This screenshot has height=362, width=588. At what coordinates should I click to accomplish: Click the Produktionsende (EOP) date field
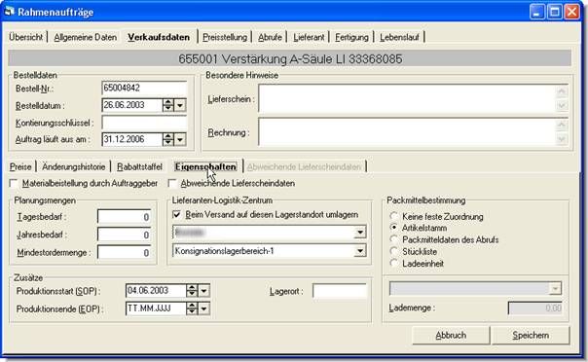[x=156, y=308]
